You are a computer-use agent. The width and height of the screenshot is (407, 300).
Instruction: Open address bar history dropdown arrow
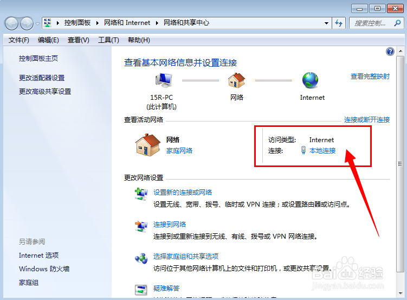[x=326, y=23]
